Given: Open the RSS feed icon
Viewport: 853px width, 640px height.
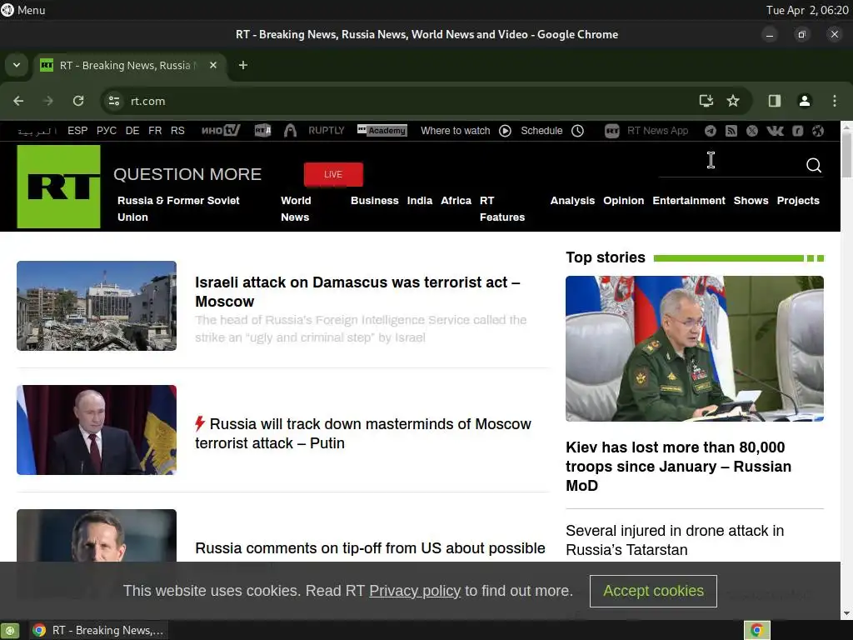Looking at the screenshot, I should pos(731,131).
